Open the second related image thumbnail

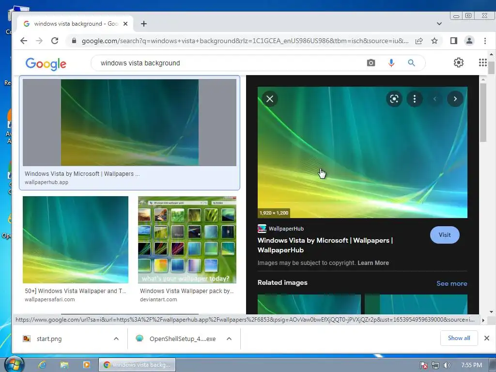416,304
